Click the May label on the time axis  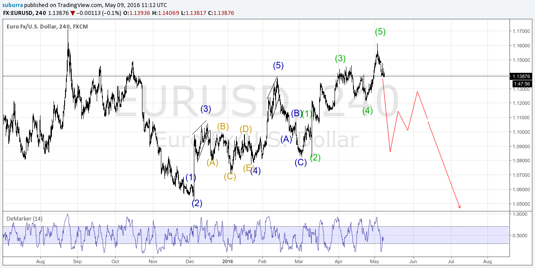coord(375,261)
